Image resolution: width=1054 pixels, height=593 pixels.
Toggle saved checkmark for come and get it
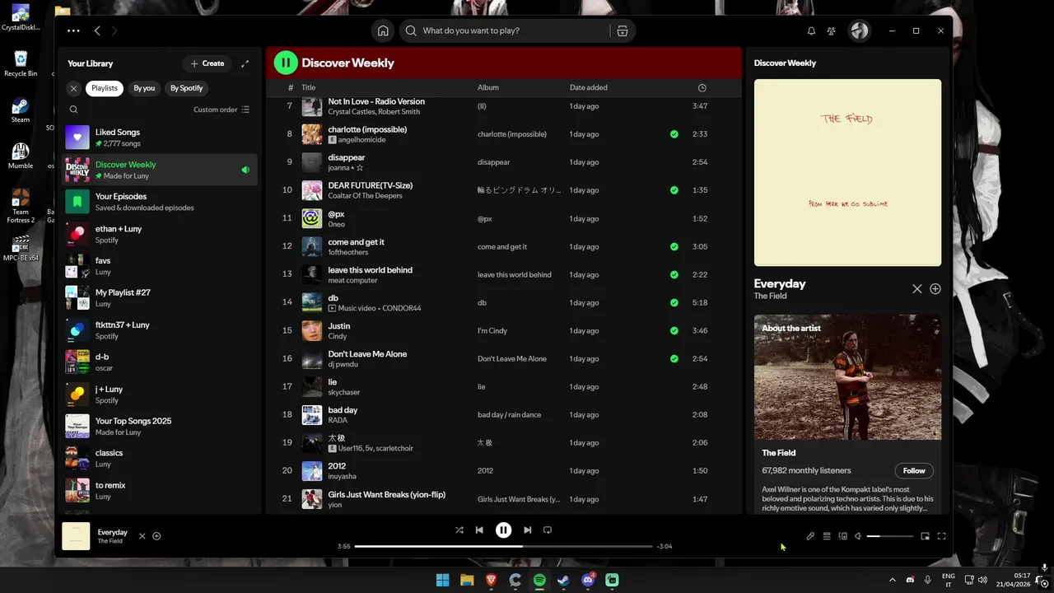coord(674,246)
